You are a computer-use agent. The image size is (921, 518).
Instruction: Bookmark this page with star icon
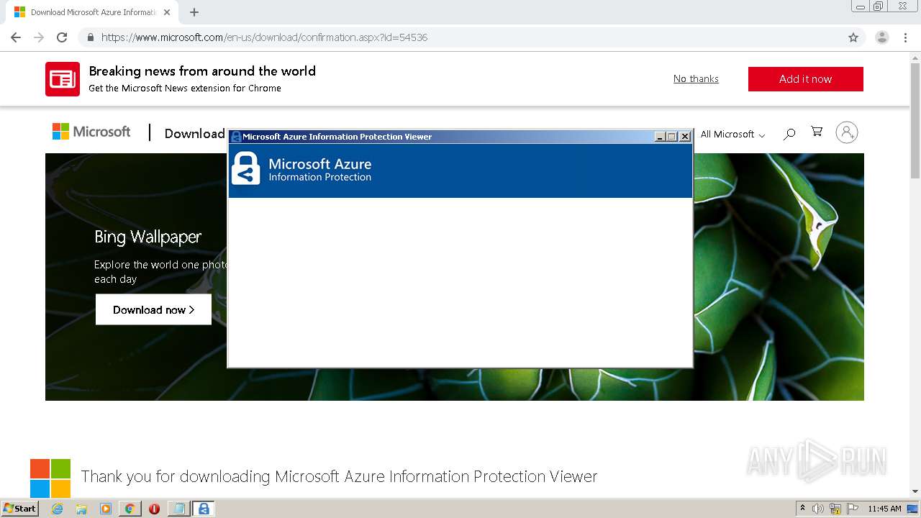(x=853, y=37)
